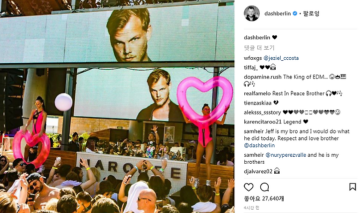
Task: Open the wfoxgs commenter profile
Action: tap(253, 58)
